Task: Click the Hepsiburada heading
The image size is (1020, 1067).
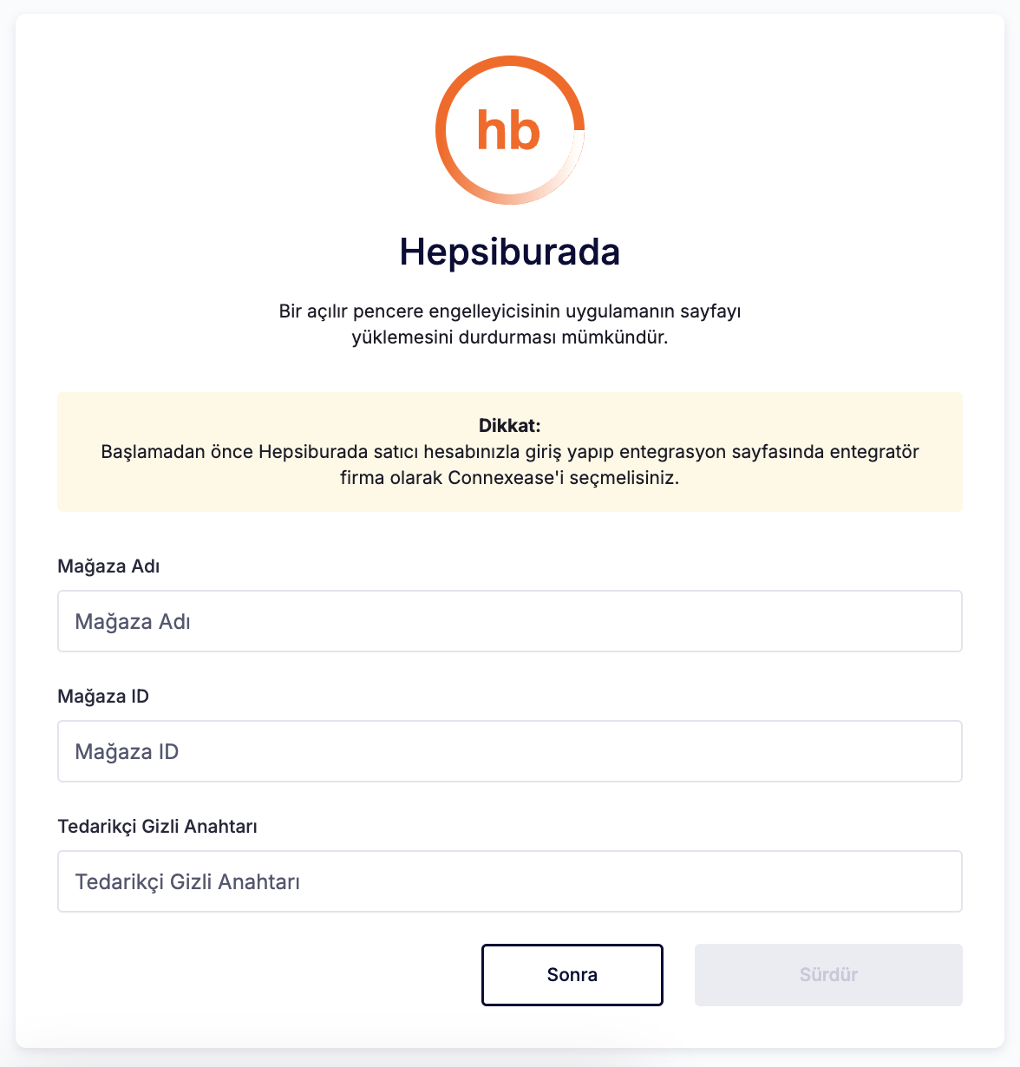Action: click(x=510, y=252)
